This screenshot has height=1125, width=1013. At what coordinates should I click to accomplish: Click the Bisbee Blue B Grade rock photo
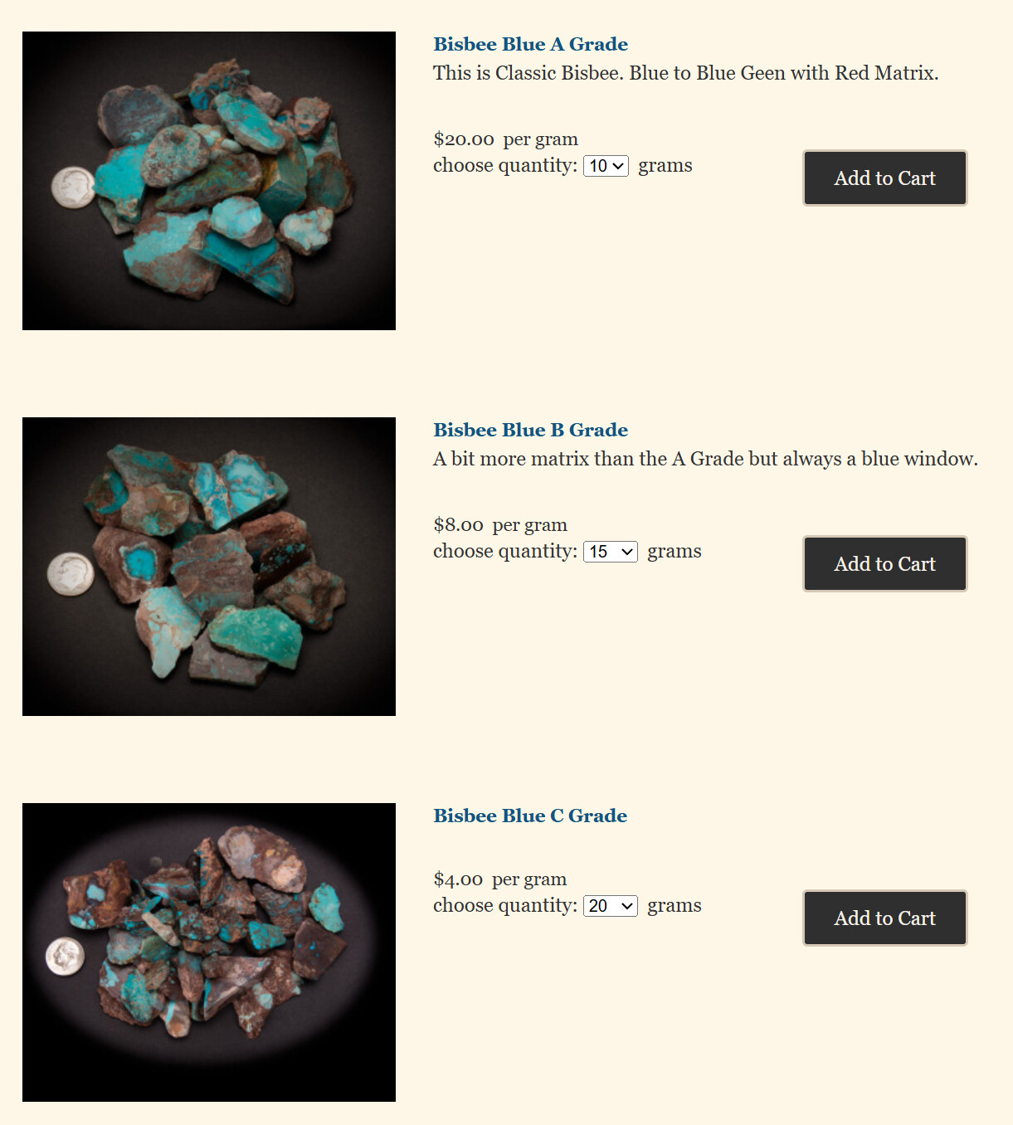point(209,567)
